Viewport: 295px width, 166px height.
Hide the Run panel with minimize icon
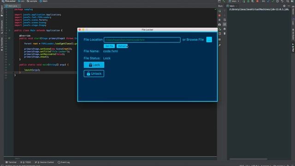pyautogui.click(x=289, y=6)
